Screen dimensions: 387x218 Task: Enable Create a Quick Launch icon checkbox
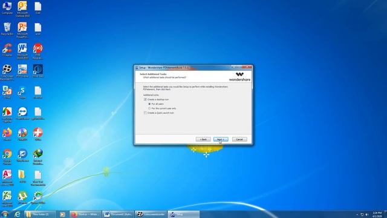145,113
